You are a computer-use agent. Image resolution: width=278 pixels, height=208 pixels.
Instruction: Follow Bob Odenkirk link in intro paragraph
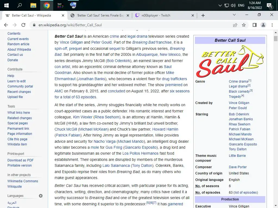click(x=118, y=61)
